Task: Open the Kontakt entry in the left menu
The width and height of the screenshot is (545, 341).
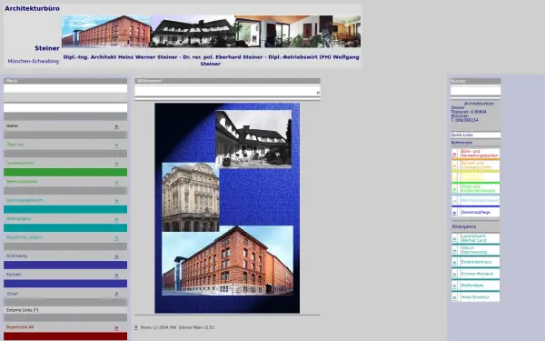Action: [14, 275]
